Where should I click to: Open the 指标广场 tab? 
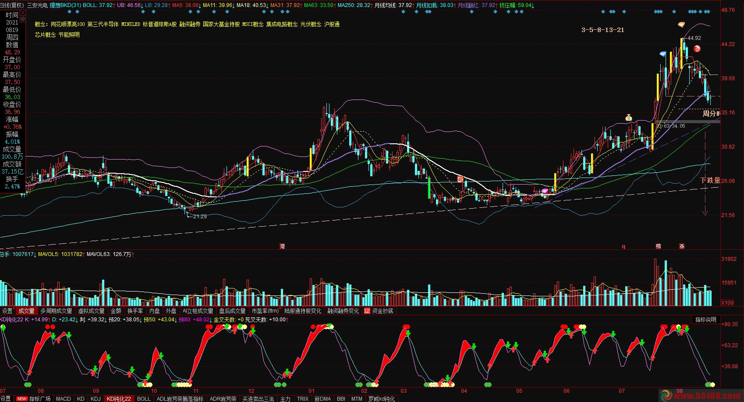pos(40,399)
